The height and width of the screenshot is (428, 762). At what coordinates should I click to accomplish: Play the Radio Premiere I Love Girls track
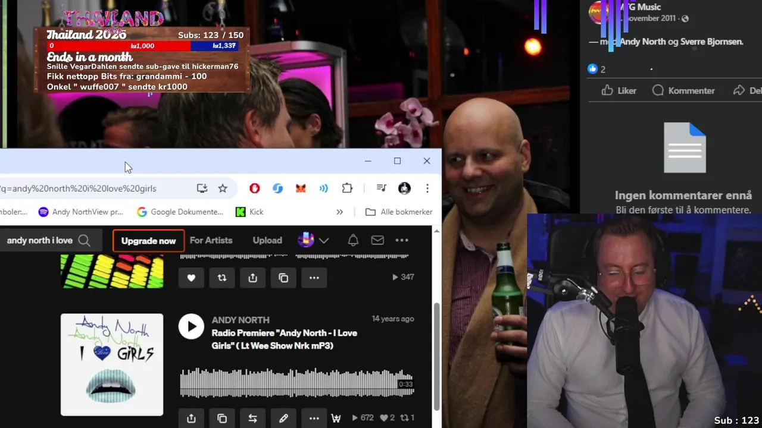click(x=192, y=326)
